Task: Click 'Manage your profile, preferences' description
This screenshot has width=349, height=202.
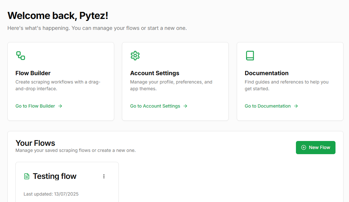Action: coord(171,85)
